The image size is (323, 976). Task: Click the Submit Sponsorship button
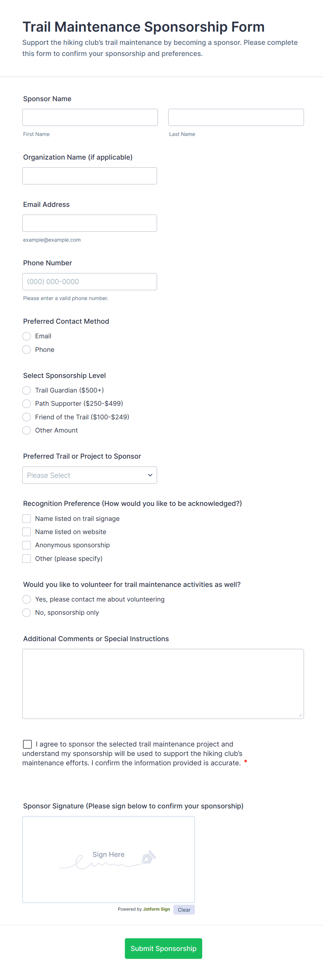coord(163,948)
